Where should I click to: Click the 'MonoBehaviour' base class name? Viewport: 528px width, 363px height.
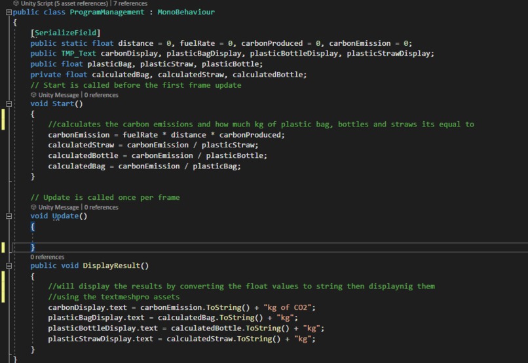click(x=186, y=12)
